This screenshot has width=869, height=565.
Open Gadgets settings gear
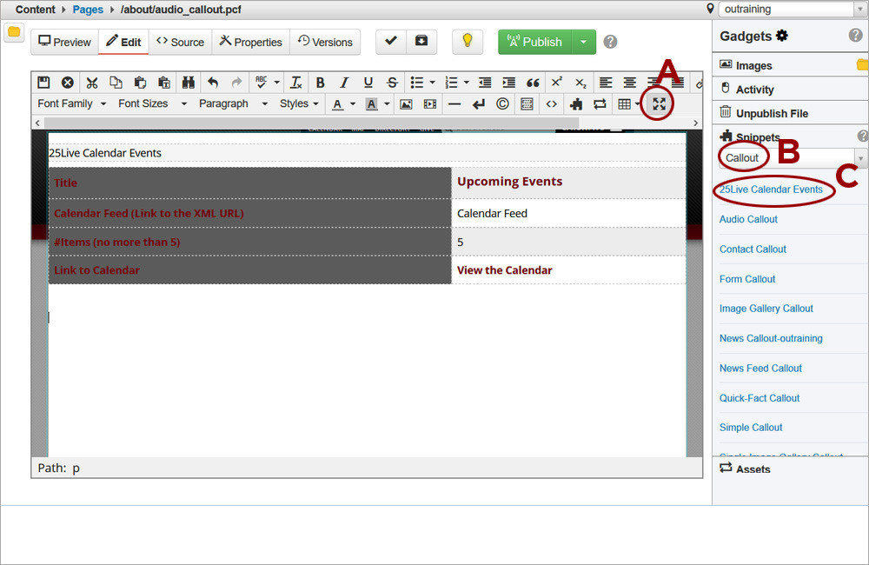pos(781,36)
